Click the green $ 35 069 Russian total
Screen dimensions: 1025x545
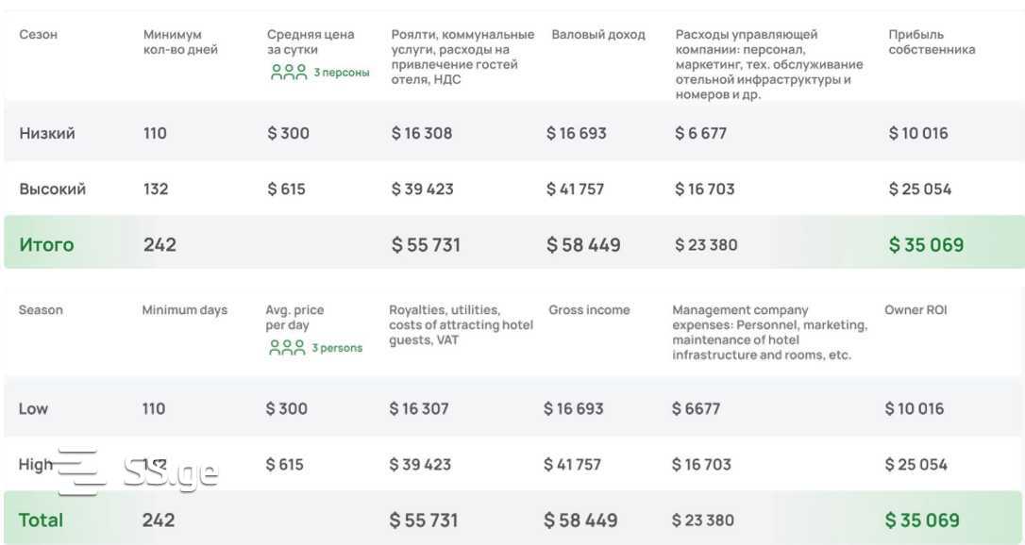(x=926, y=244)
